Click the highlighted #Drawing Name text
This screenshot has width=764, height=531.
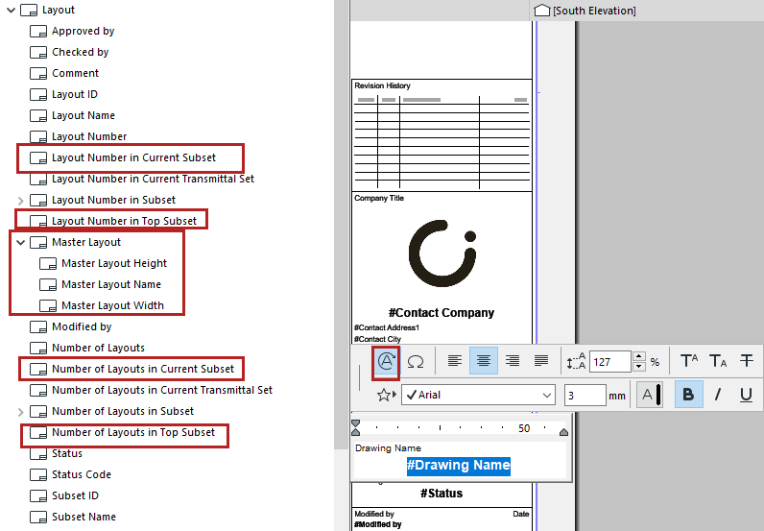point(459,465)
